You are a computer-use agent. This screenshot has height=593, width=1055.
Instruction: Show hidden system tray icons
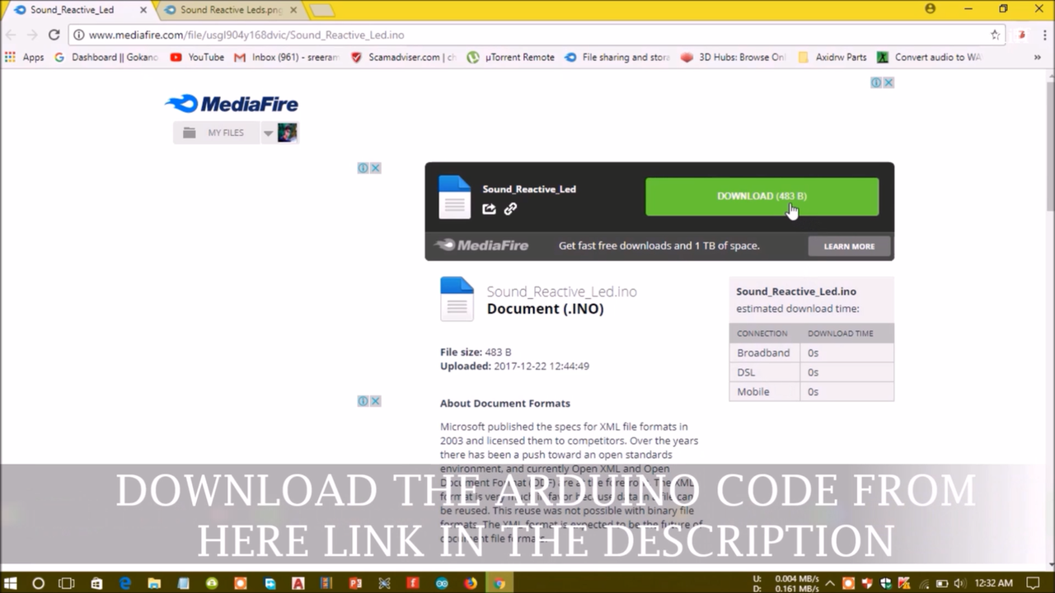pos(830,583)
